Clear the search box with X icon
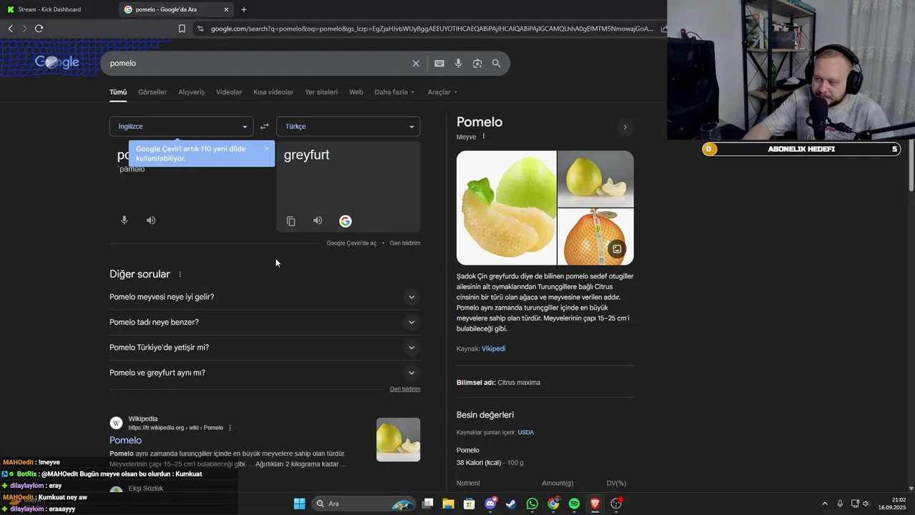 (x=416, y=63)
